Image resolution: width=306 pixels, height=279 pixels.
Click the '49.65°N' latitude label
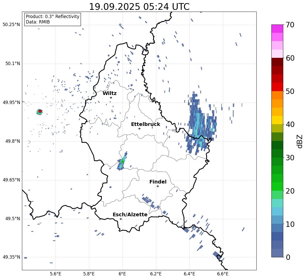tap(11, 180)
